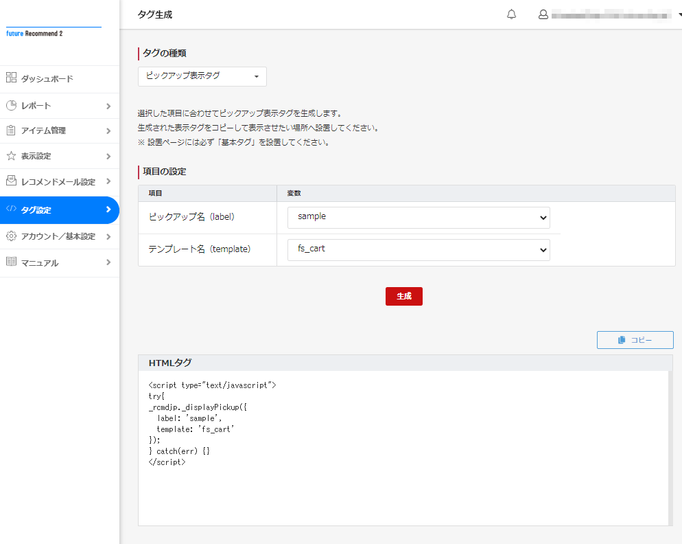
Task: Click the _rcmdjp._displayPickup code line
Action: coord(198,407)
